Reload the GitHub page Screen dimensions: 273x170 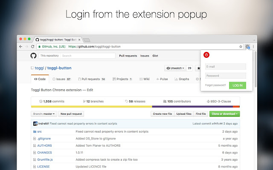point(32,46)
